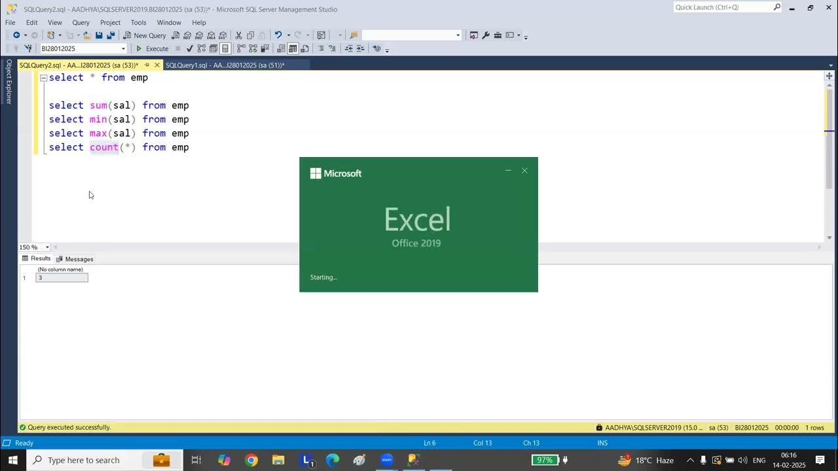Open the New Project dropdown arrow
This screenshot has height=471, width=838.
tap(60, 35)
